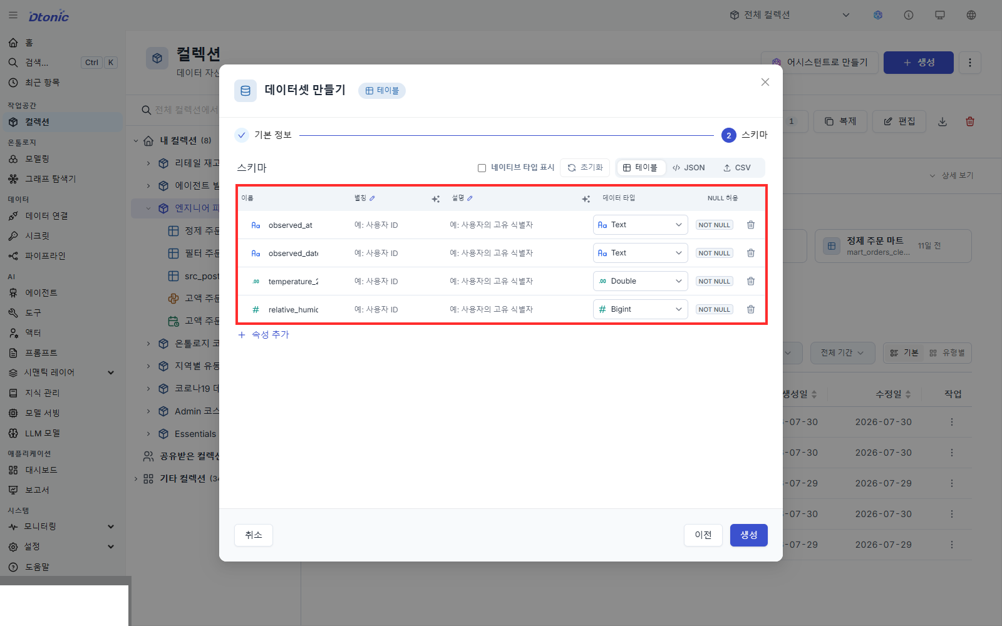Close the 데이터셋 만들기 dialog
Screen dimensions: 1002x626
click(x=765, y=82)
